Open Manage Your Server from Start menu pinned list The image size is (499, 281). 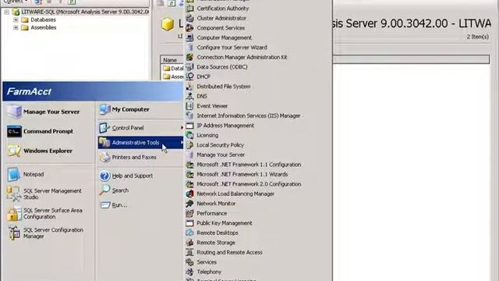[49, 112]
